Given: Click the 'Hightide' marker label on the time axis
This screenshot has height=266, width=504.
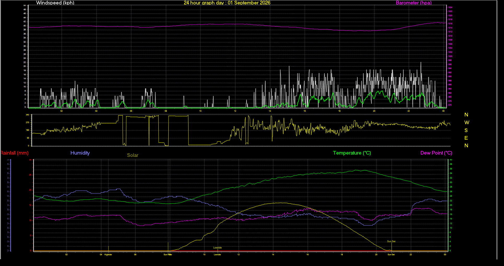Looking at the screenshot, I should pyautogui.click(x=108, y=254).
